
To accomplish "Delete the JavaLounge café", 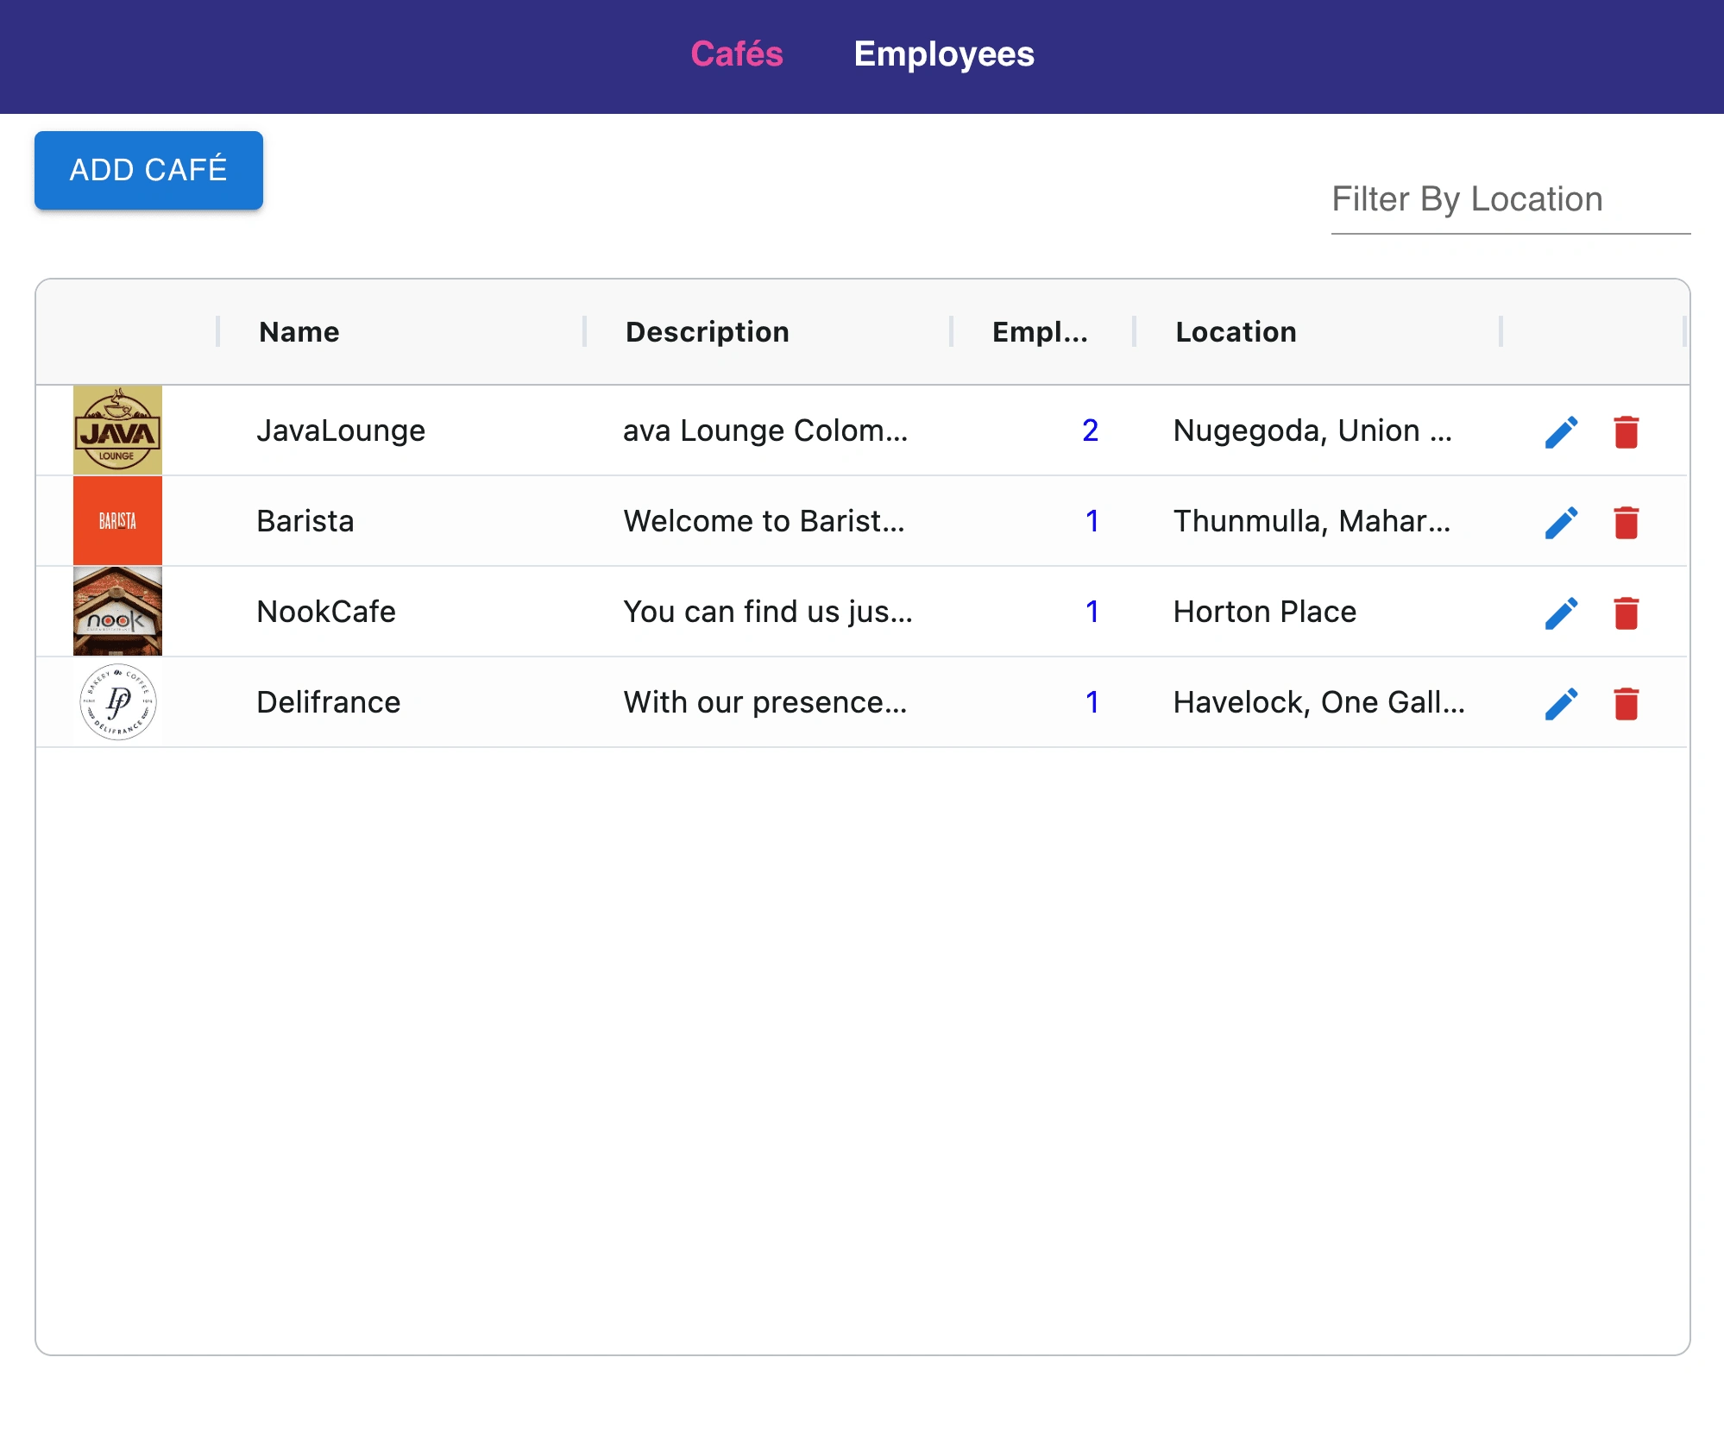I will tap(1626, 431).
